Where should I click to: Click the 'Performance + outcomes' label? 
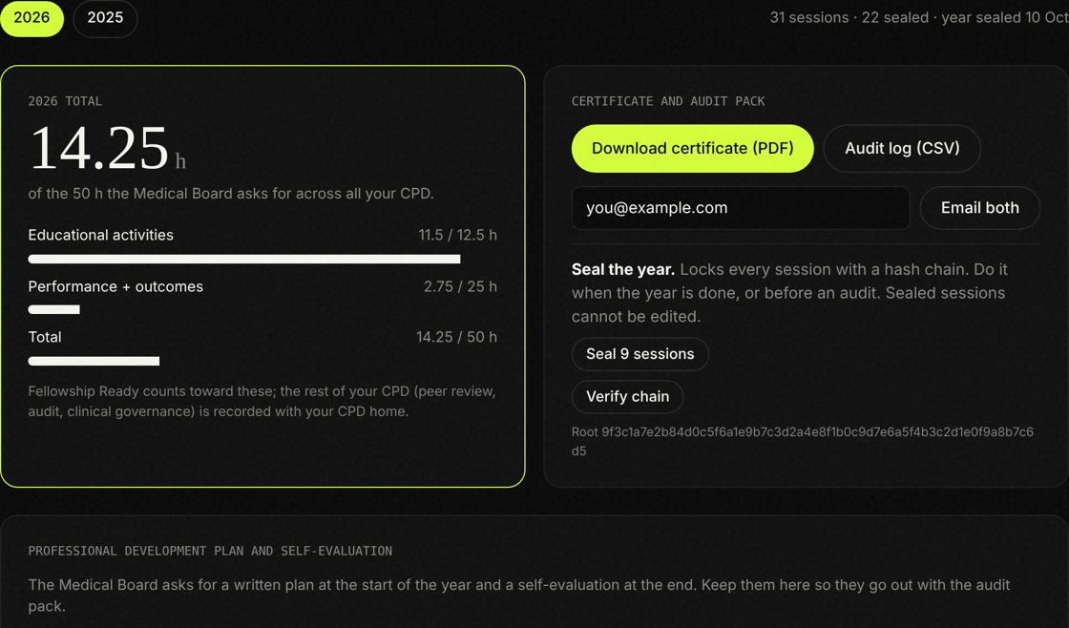[115, 286]
